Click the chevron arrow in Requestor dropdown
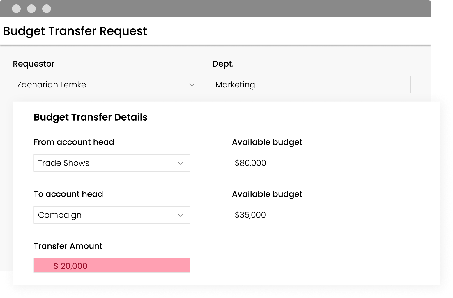453x298 pixels. (x=192, y=85)
